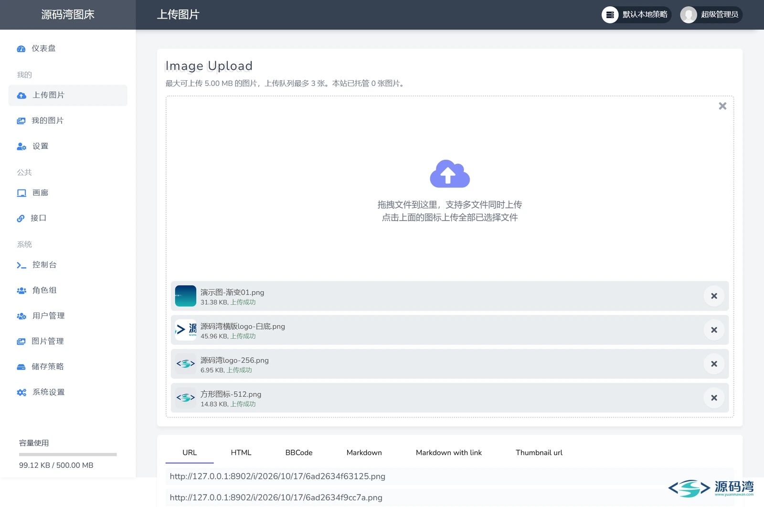The image size is (764, 507).
Task: Switch to the HTML tab
Action: pos(241,453)
